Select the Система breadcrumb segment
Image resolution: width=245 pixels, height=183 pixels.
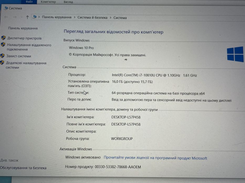(120, 18)
